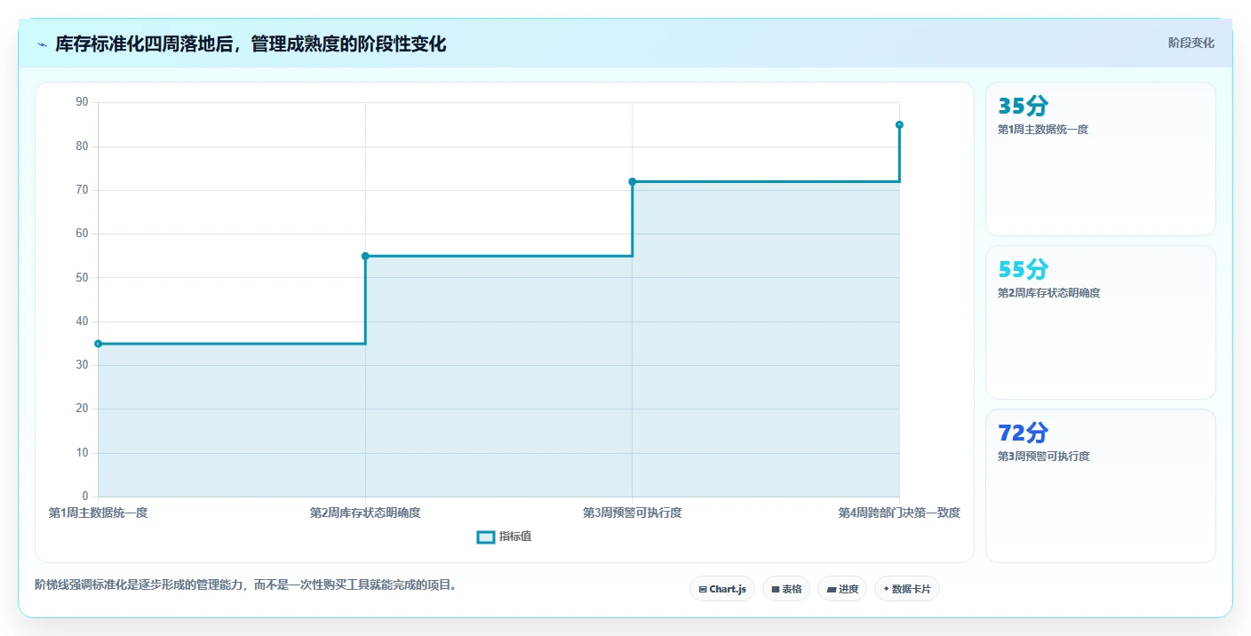
Task: Click y-axis tick label 80
Action: (82, 146)
